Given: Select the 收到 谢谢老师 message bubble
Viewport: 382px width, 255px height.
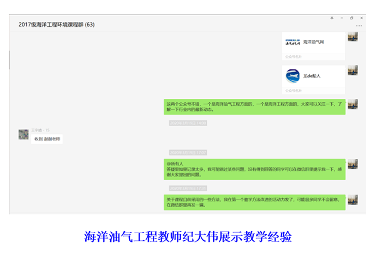Looking at the screenshot, I should (47, 139).
